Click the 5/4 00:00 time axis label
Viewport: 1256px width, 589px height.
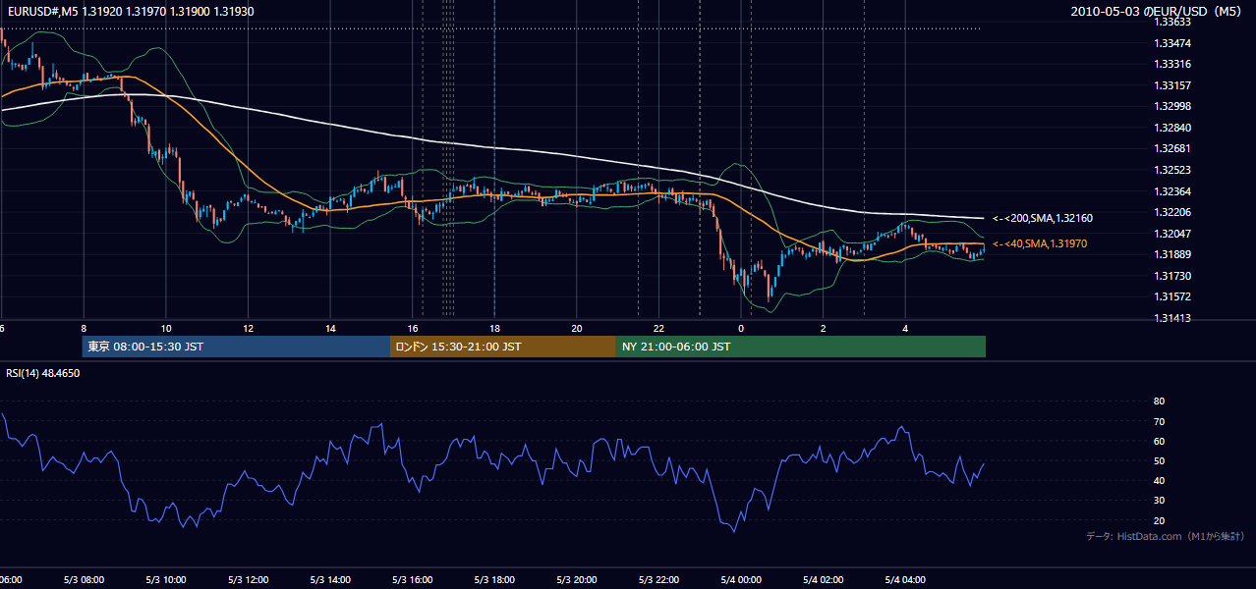[x=741, y=580]
